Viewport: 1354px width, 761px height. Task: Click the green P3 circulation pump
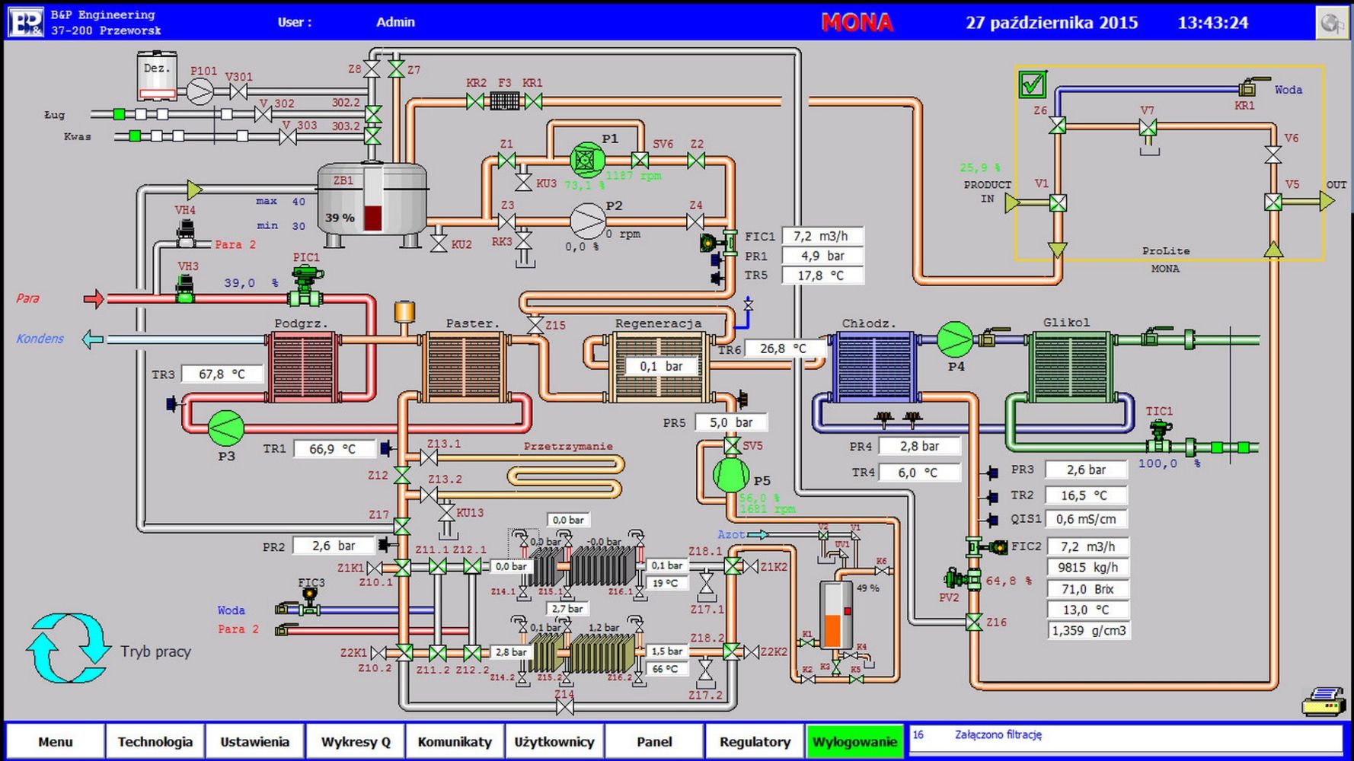tap(226, 428)
